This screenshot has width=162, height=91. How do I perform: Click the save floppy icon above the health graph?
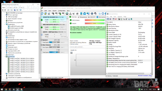pos(71,53)
